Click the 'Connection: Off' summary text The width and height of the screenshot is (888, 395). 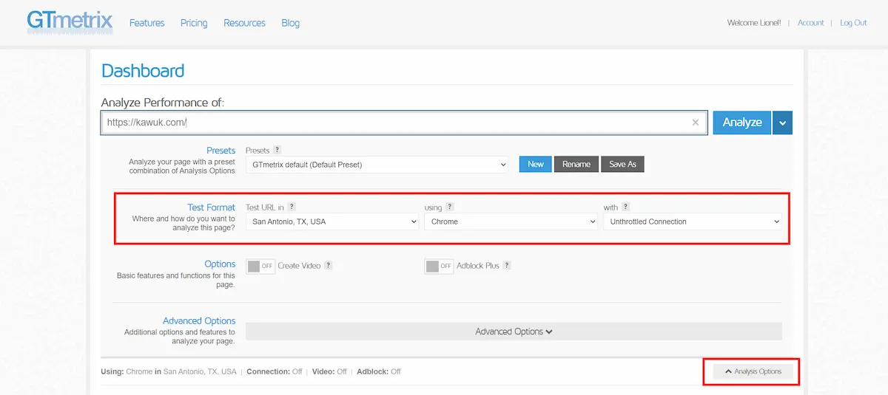[x=275, y=371]
